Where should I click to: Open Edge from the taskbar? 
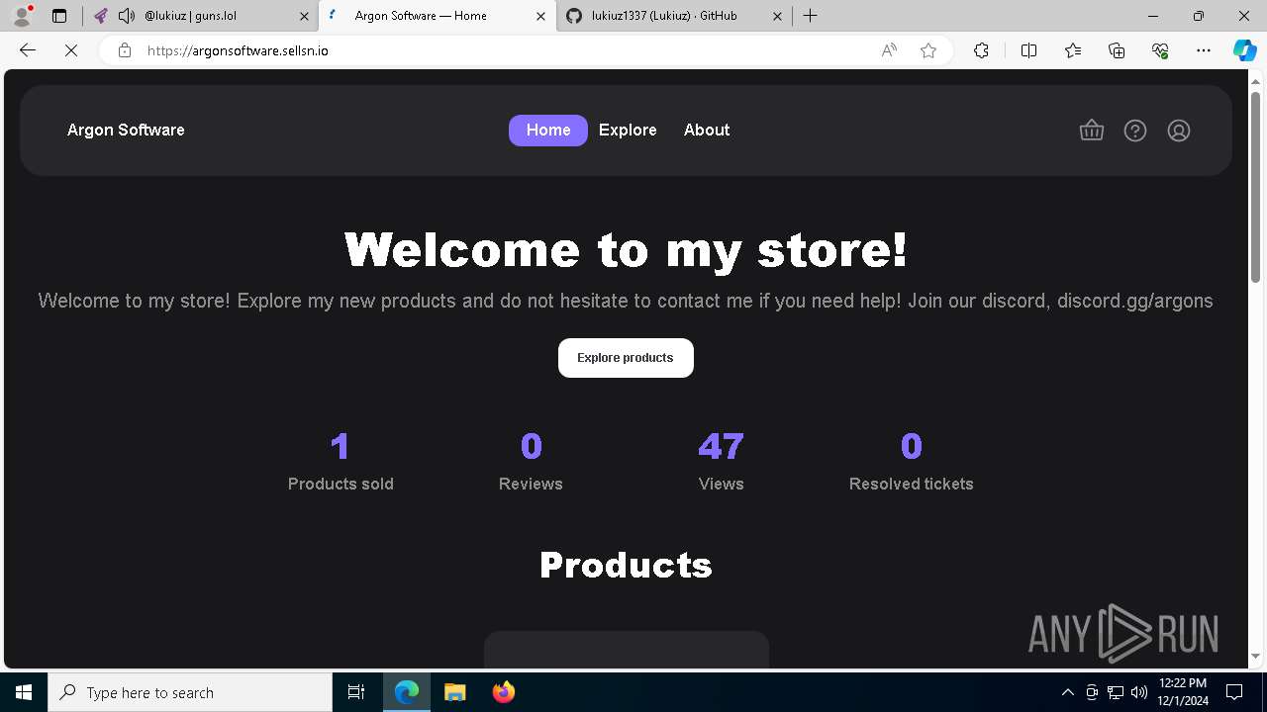pyautogui.click(x=407, y=692)
